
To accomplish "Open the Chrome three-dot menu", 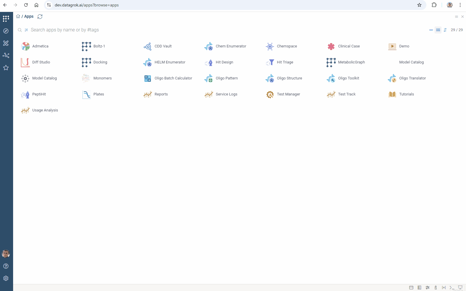I will click(460, 5).
